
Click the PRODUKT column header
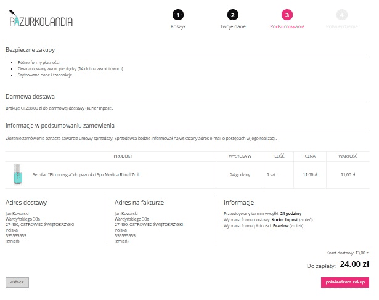(x=123, y=156)
